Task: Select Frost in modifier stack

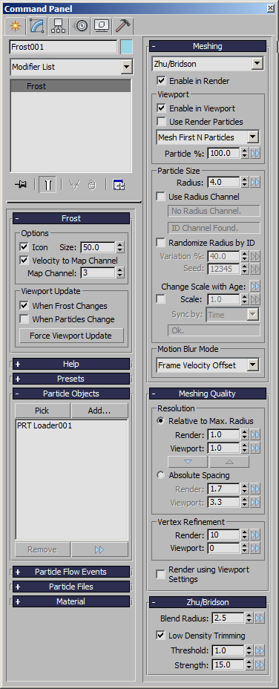Action: (70, 86)
